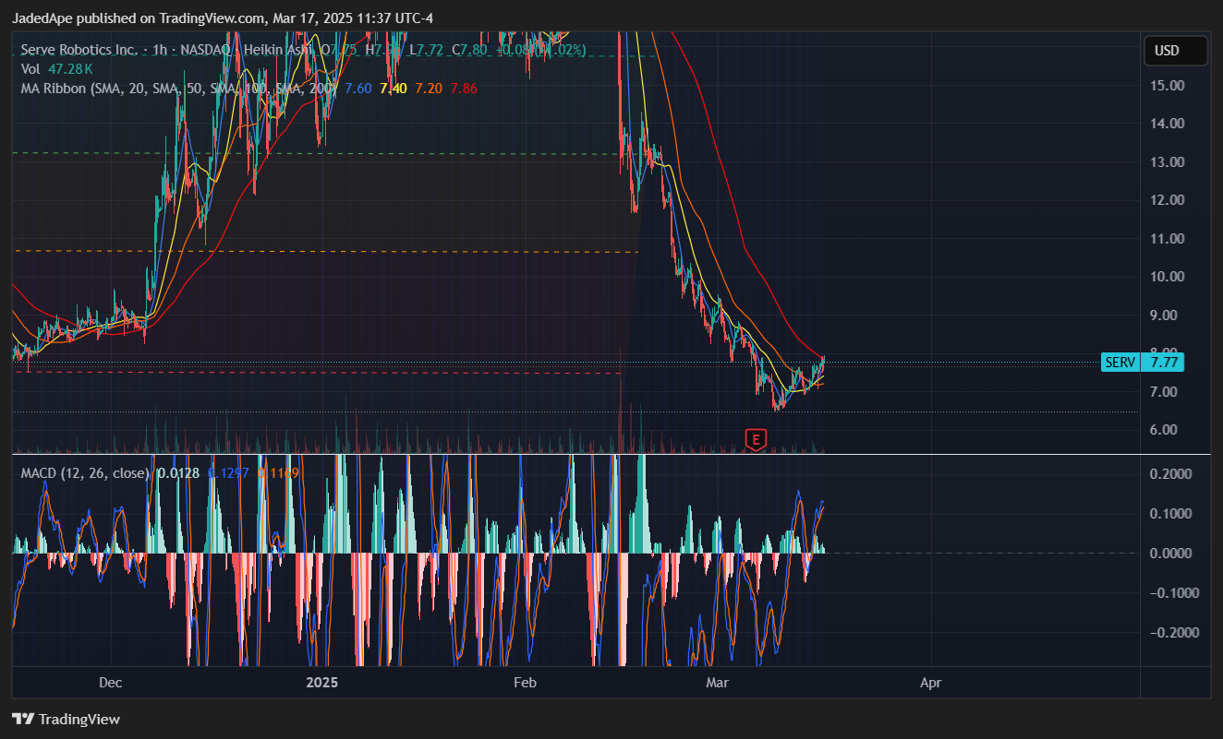Click the Apr label on time axis
The image size is (1223, 739).
(x=931, y=684)
